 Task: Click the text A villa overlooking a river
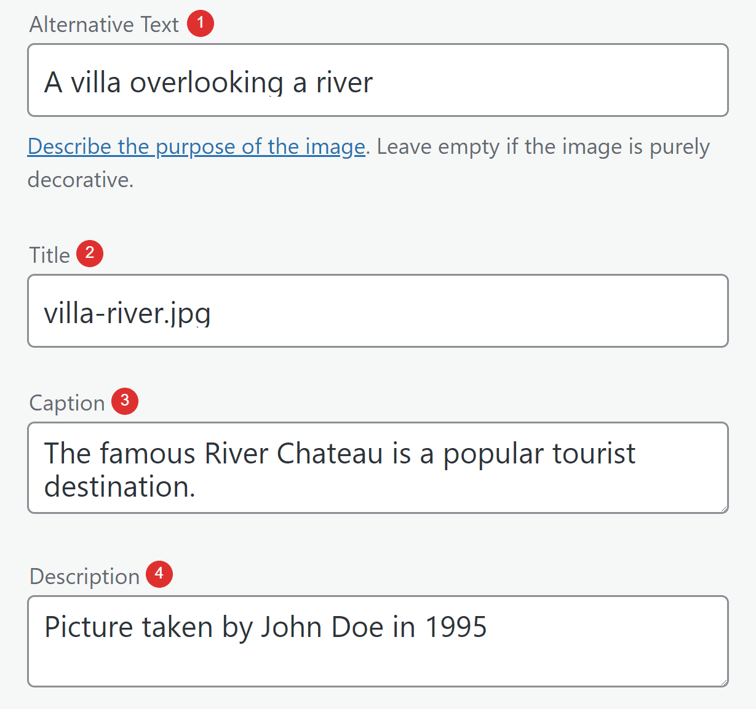tap(209, 81)
